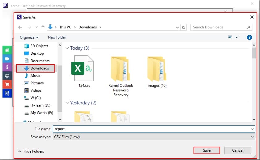Viewport: 260px width, 160px height.
Task: Click the Save button
Action: [x=207, y=150]
